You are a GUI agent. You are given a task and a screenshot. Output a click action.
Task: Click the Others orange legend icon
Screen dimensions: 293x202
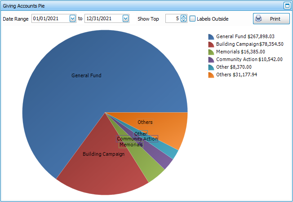[x=211, y=75]
